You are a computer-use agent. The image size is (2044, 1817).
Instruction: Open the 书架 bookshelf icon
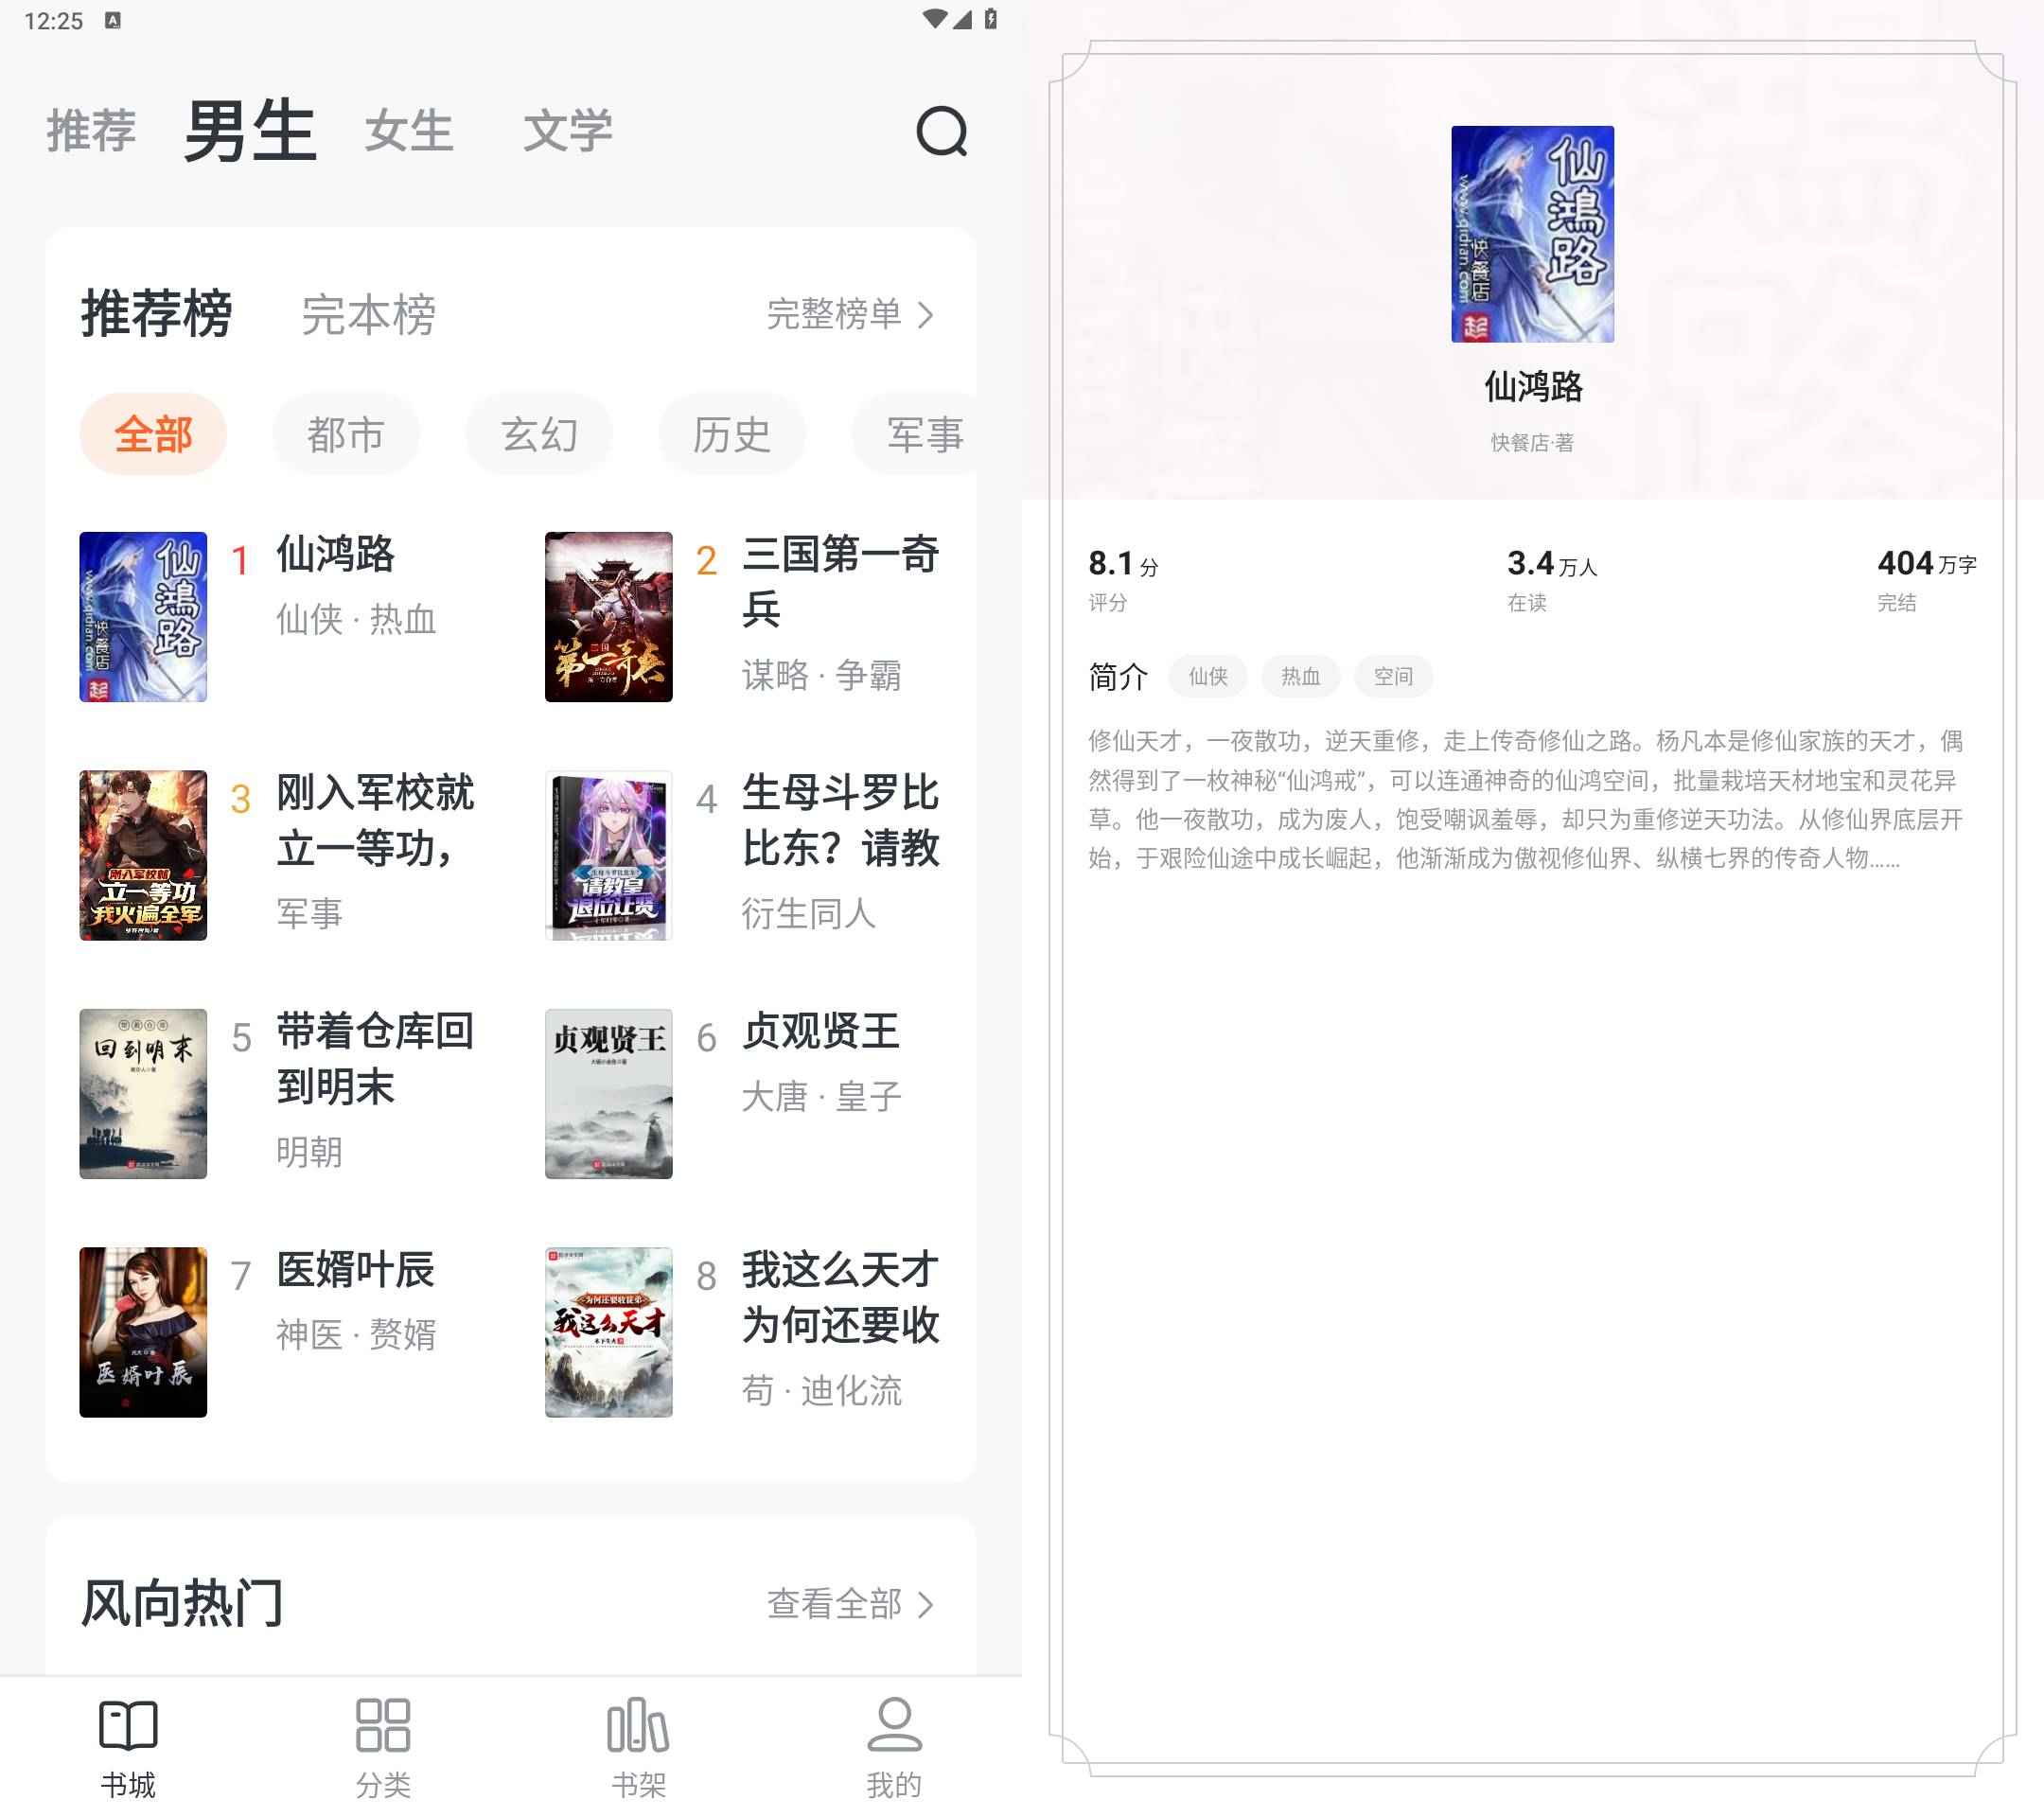tap(638, 1725)
